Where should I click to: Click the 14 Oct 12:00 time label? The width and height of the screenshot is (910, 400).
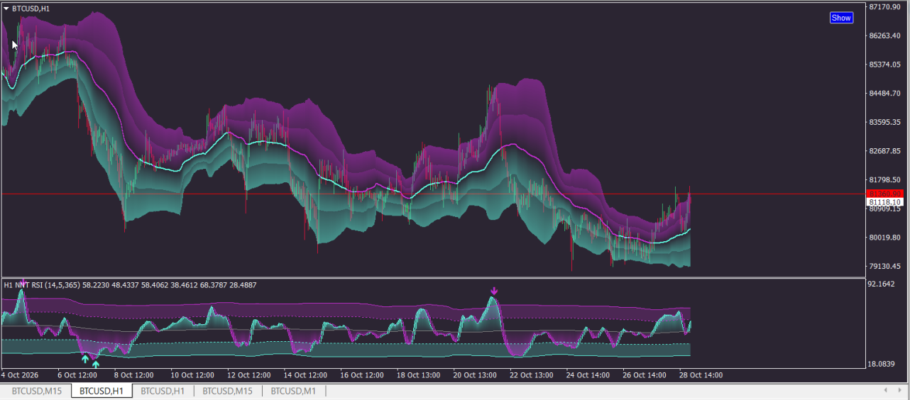306,374
